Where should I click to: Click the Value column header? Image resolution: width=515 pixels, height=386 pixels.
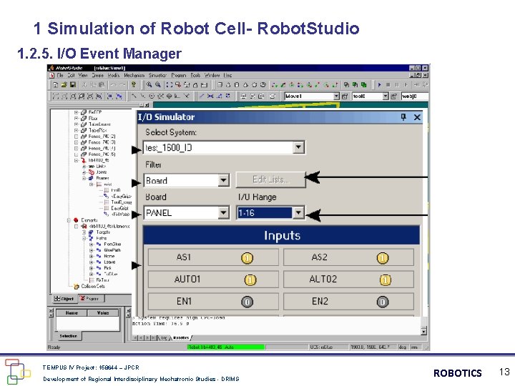click(x=103, y=313)
